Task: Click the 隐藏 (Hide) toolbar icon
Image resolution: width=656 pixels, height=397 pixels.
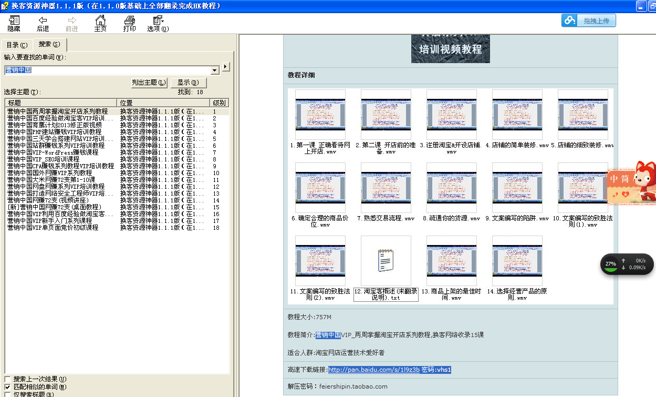Action: (x=14, y=24)
